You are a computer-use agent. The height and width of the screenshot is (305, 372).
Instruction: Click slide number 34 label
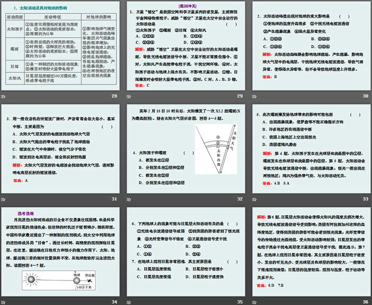[x=114, y=302]
